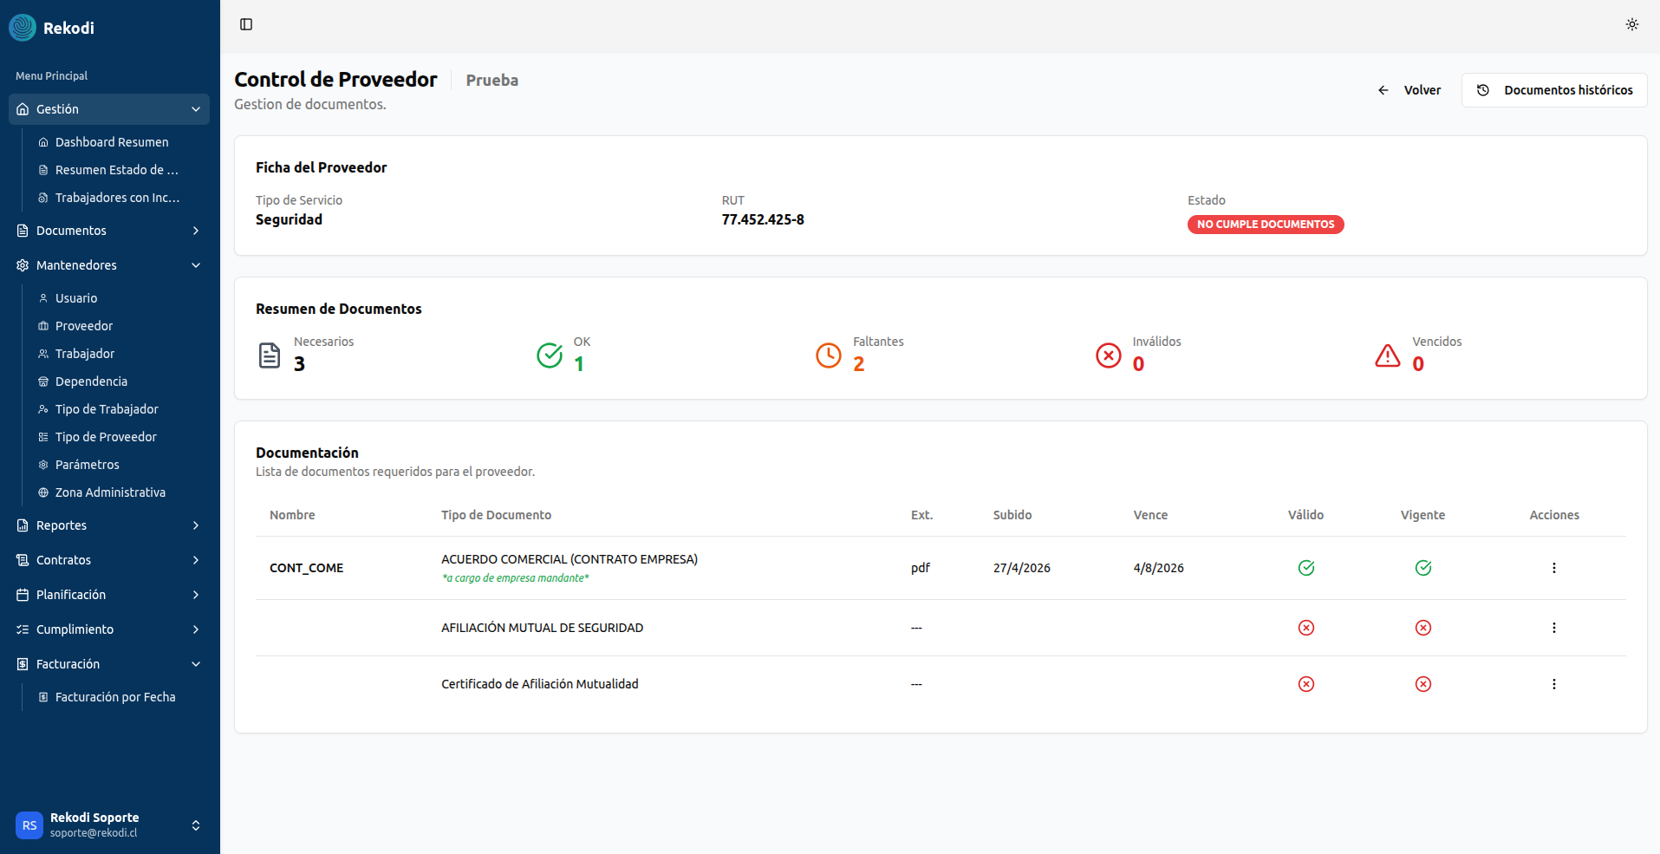Click the Mantenedores gear icon
This screenshot has height=854, width=1660.
pos(23,265)
